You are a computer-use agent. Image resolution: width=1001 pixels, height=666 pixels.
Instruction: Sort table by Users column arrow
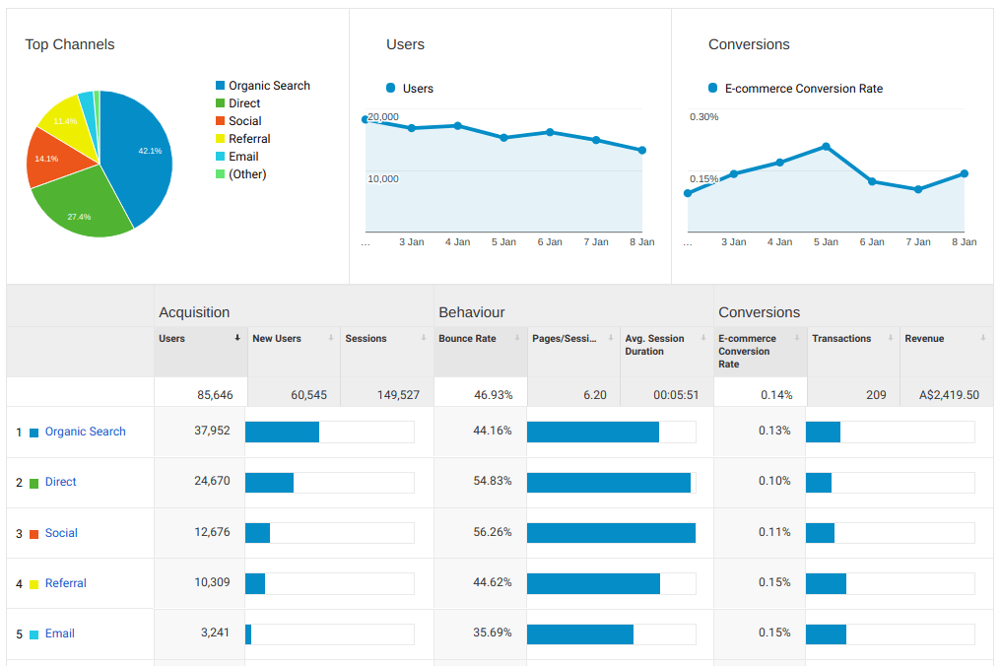[237, 338]
